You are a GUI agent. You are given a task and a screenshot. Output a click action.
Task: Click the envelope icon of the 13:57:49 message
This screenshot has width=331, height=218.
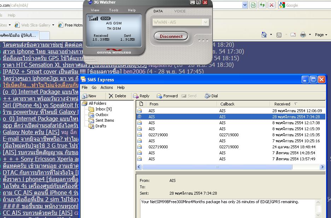tap(140, 159)
